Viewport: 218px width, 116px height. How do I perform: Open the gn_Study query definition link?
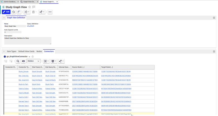click(x=30, y=26)
